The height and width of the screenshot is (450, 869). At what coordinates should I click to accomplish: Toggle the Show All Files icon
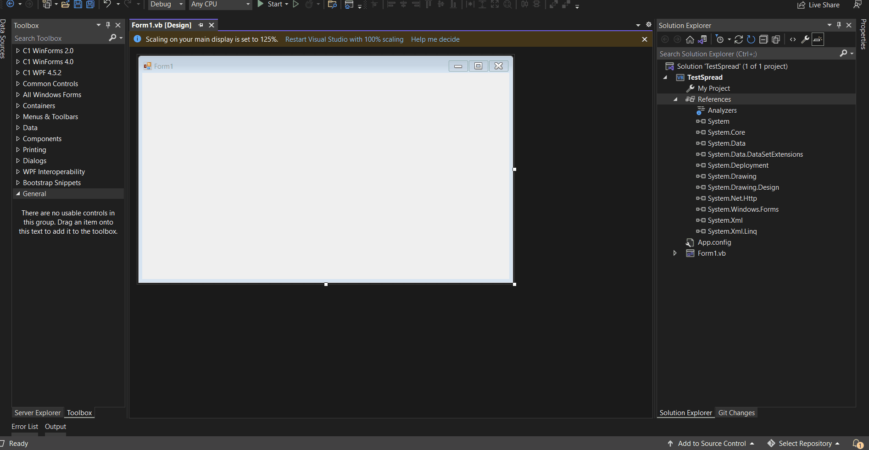(x=776, y=39)
